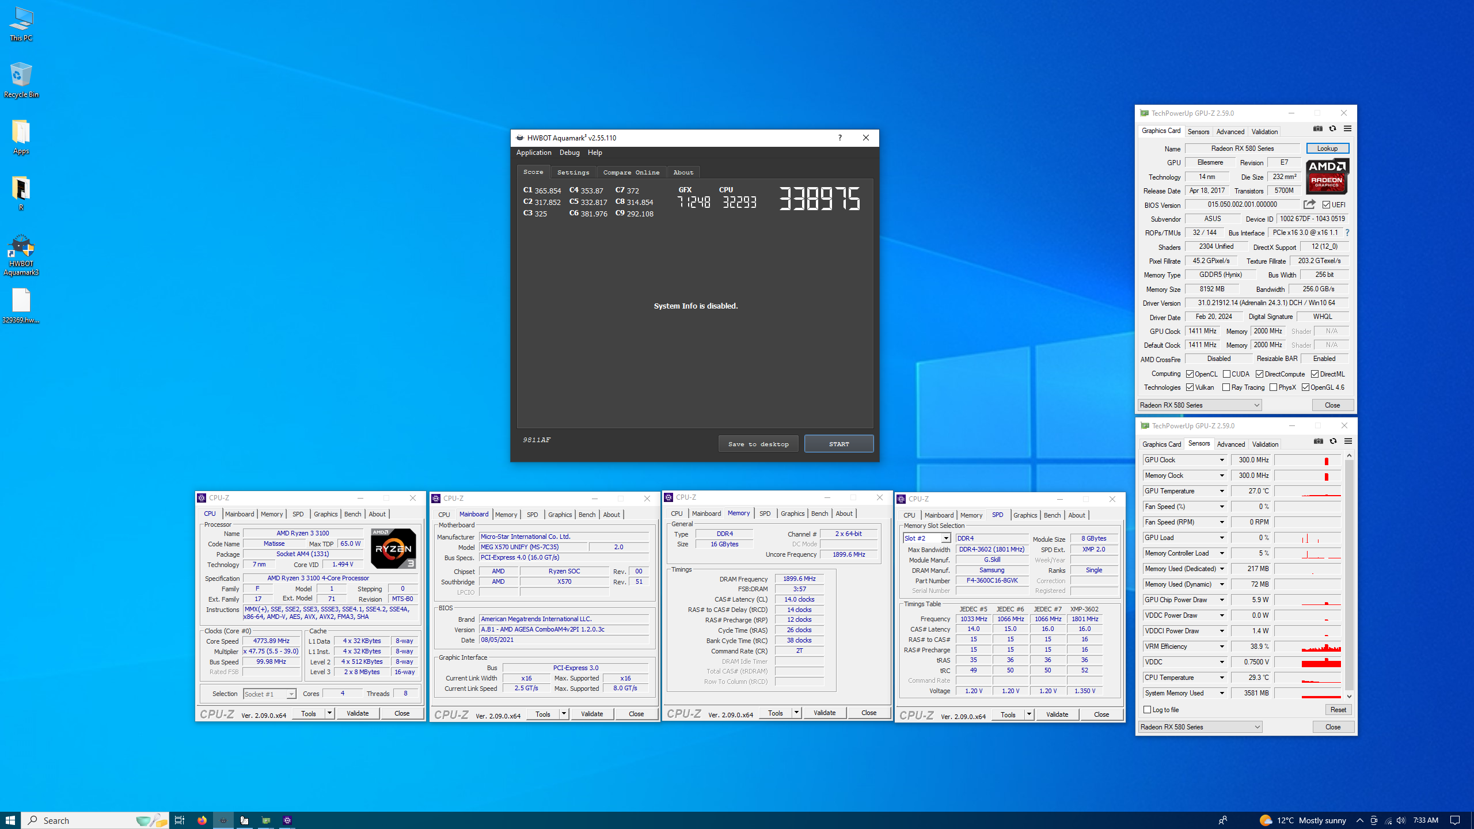Click the help question mark in Aquamark title bar
Image resolution: width=1474 pixels, height=829 pixels.
pyautogui.click(x=839, y=138)
